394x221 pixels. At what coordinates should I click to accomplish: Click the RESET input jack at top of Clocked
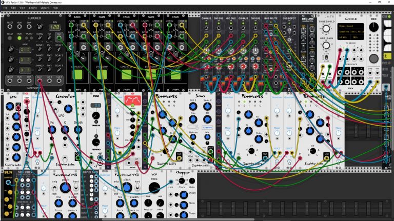click(x=10, y=26)
